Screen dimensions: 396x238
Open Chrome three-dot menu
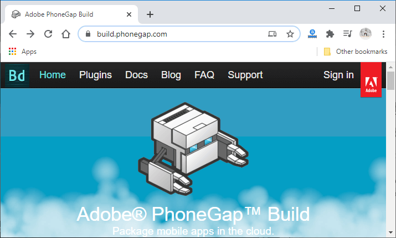(x=383, y=34)
